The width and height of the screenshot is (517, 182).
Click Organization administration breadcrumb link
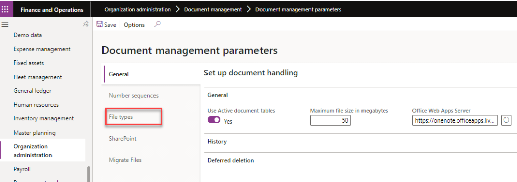(x=137, y=9)
